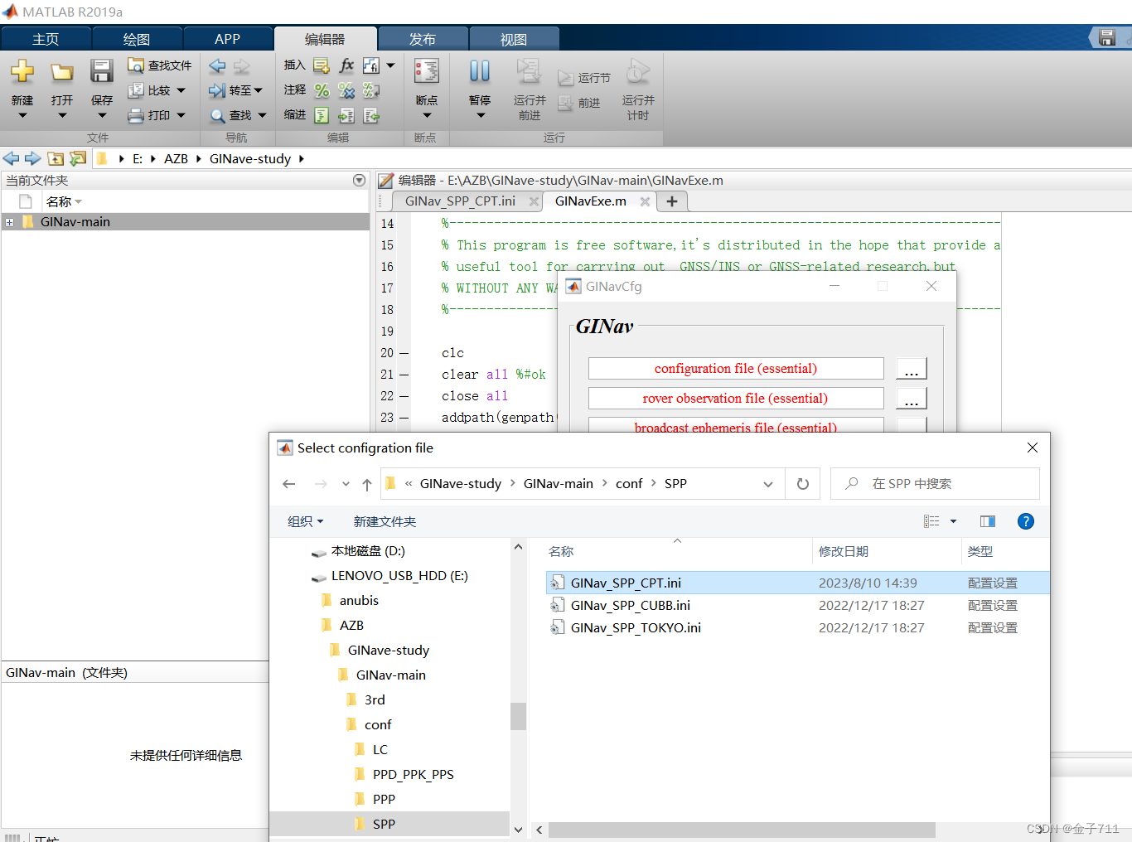Screen dimensions: 1132x842
Task: Go back in the file dialog
Action: click(289, 484)
